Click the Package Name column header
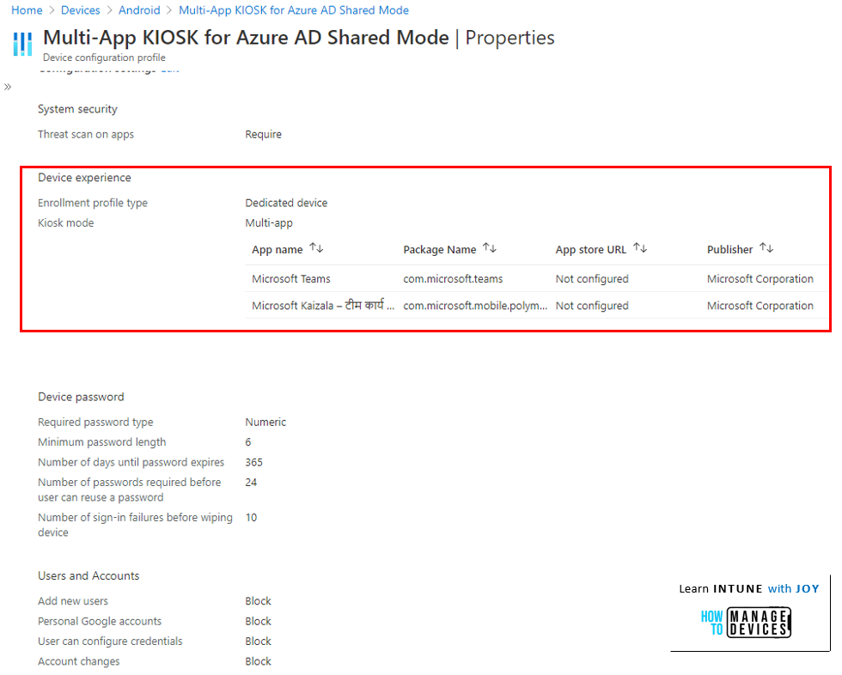The width and height of the screenshot is (842, 675). [439, 250]
